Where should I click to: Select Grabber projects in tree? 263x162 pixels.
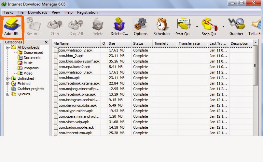(x=31, y=89)
